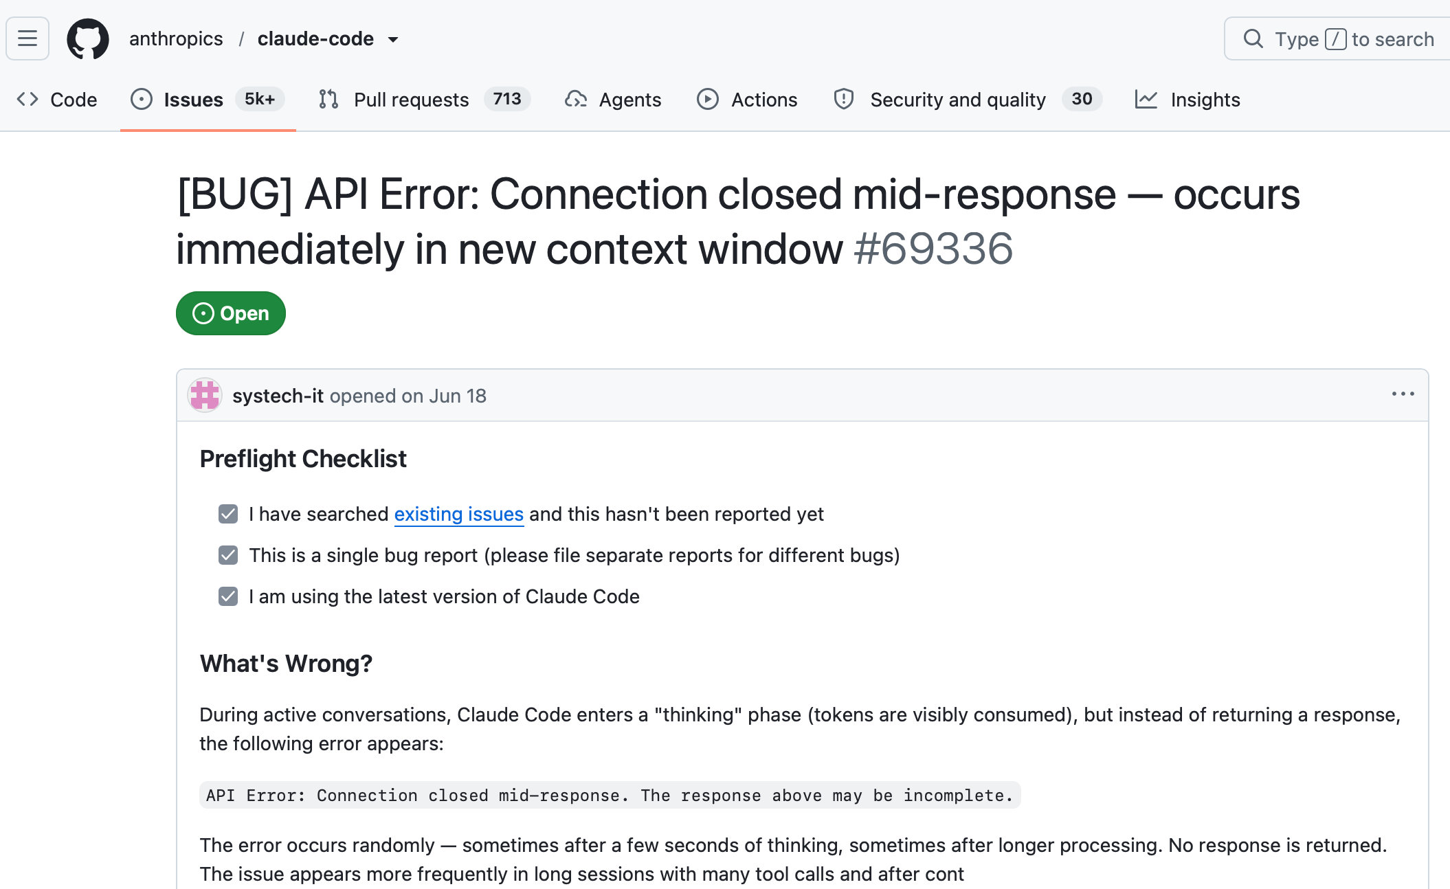Open systech-it's avatar
Image resolution: width=1450 pixels, height=889 pixels.
205,396
